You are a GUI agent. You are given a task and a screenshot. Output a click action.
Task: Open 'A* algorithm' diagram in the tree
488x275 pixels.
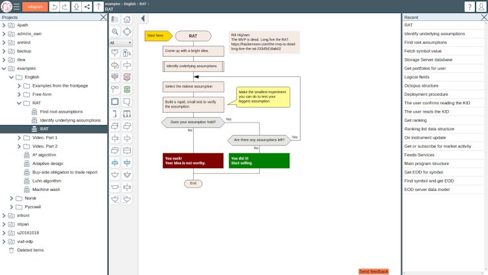[44, 155]
